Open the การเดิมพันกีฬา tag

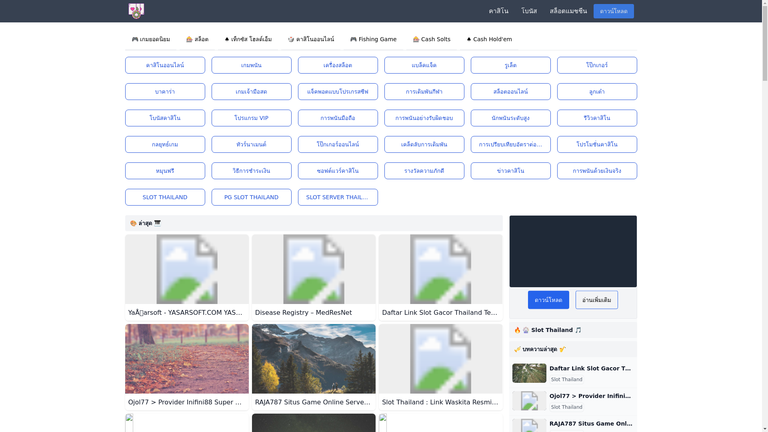click(x=424, y=92)
